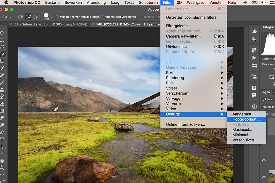Enable 'Monster nemen van alle lagen' checkbox
275x183 pixels.
click(57, 17)
